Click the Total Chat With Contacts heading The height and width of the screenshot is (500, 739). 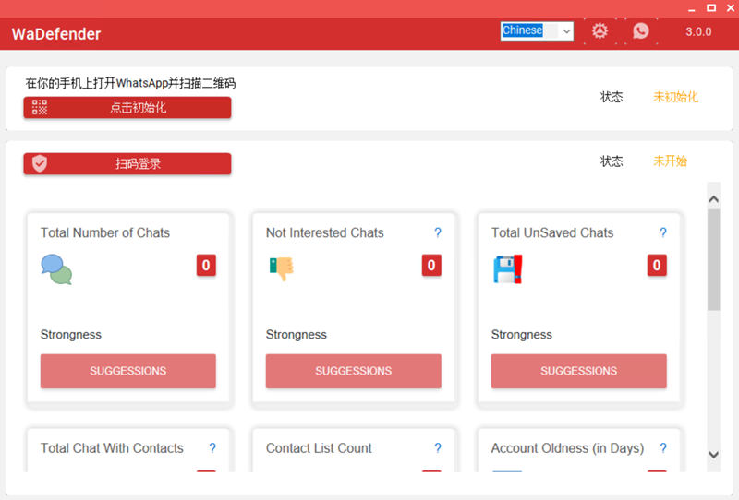point(112,448)
